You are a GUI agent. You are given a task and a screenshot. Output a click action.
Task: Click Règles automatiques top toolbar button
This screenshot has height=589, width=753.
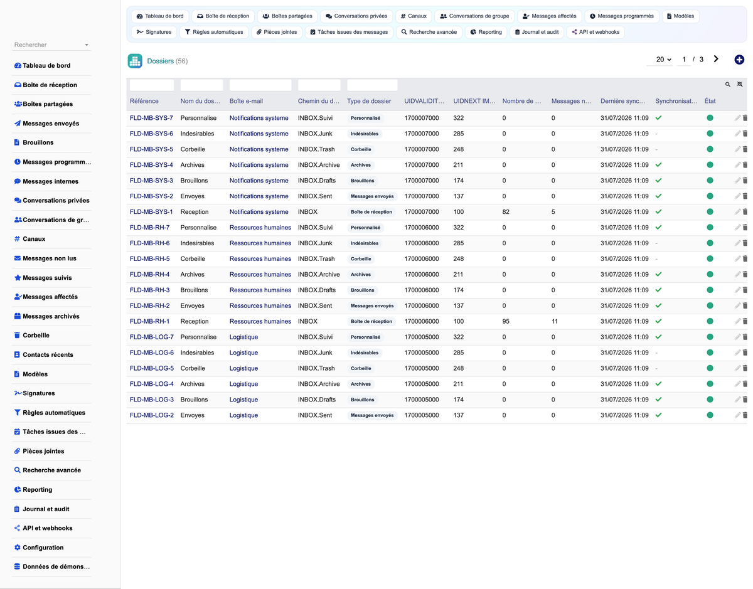(x=213, y=32)
